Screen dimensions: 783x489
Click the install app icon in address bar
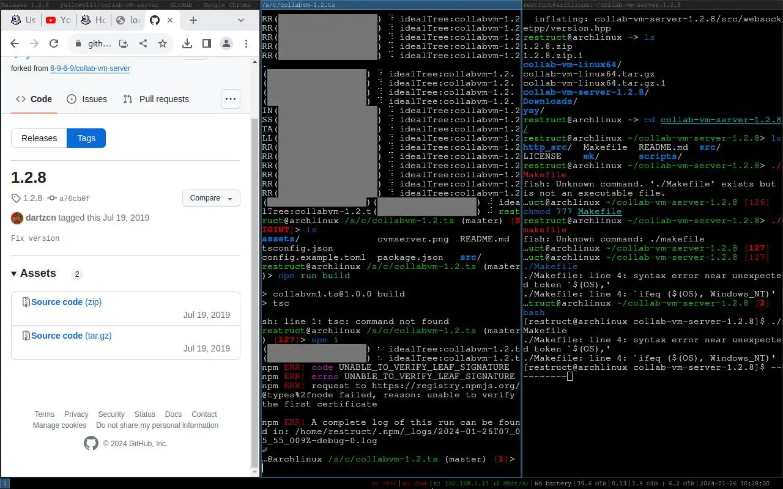(x=124, y=43)
